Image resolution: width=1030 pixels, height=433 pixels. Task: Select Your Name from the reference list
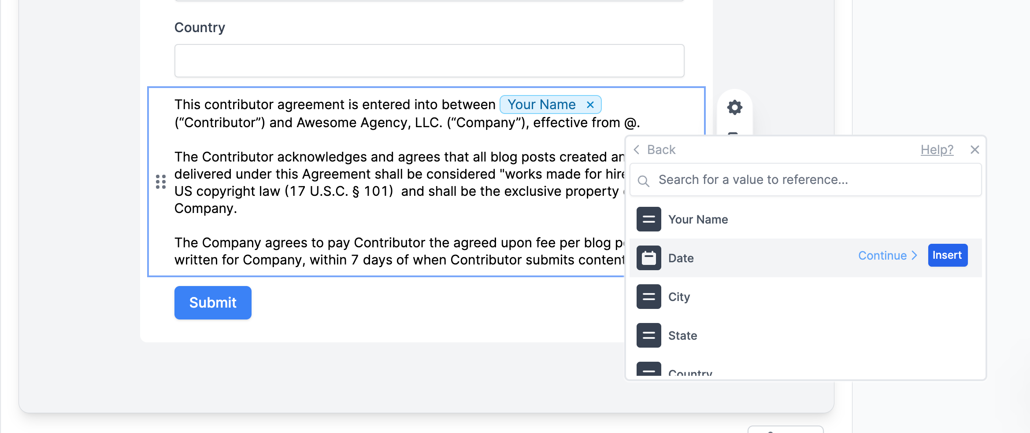tap(698, 219)
